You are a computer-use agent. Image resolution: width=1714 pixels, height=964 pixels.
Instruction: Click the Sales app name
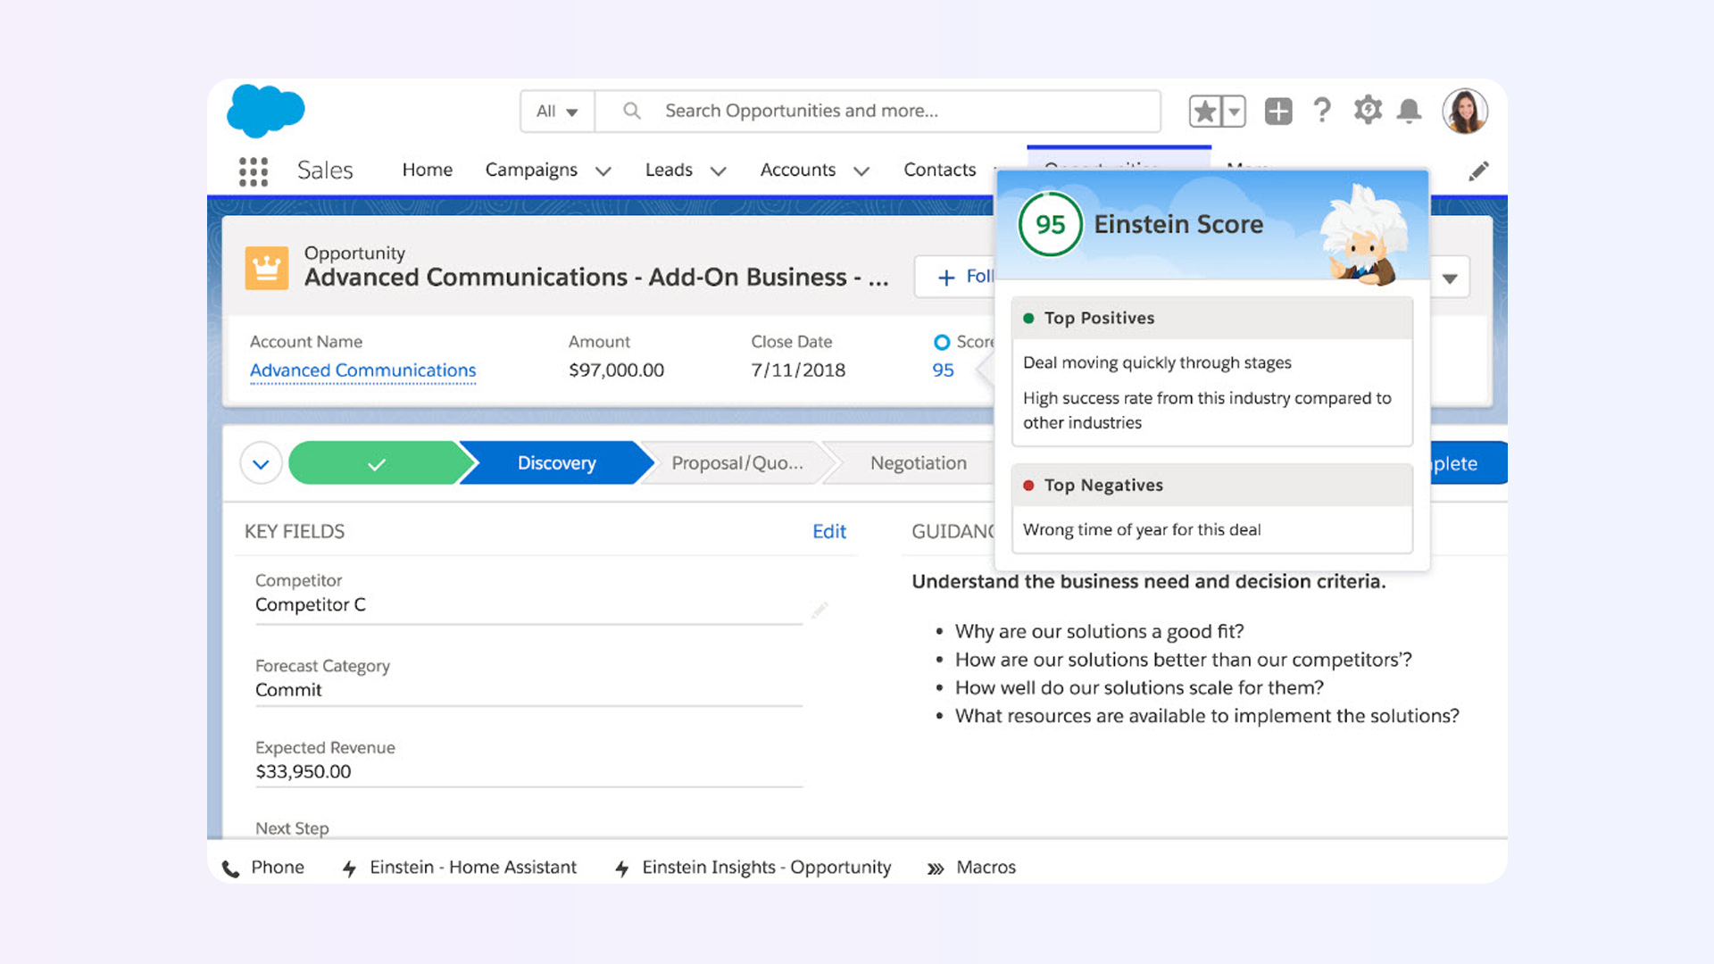point(325,170)
